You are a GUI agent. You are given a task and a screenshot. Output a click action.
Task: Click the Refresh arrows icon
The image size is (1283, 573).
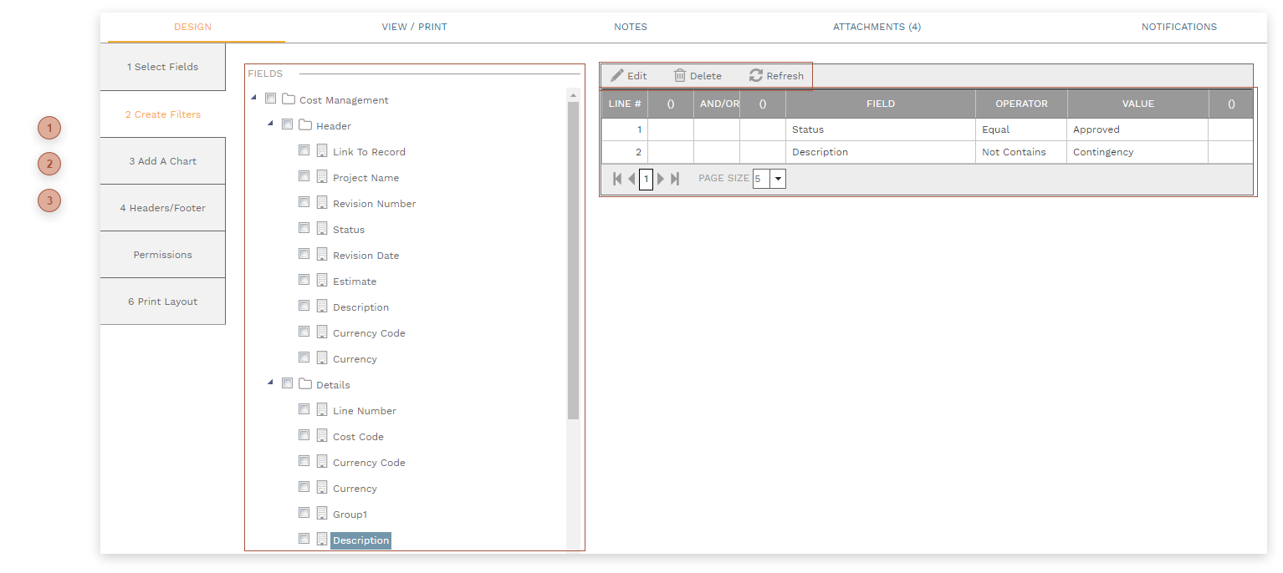pos(756,75)
